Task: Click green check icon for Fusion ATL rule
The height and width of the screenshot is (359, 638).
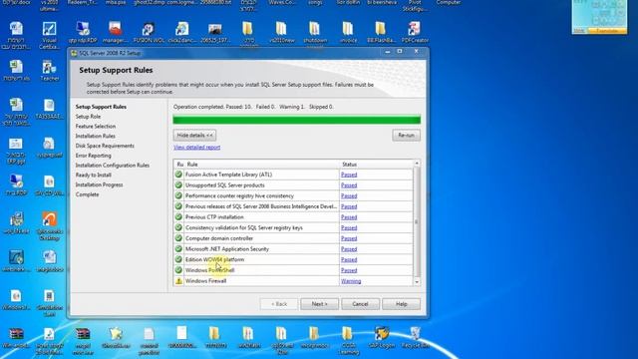Action: [x=178, y=175]
